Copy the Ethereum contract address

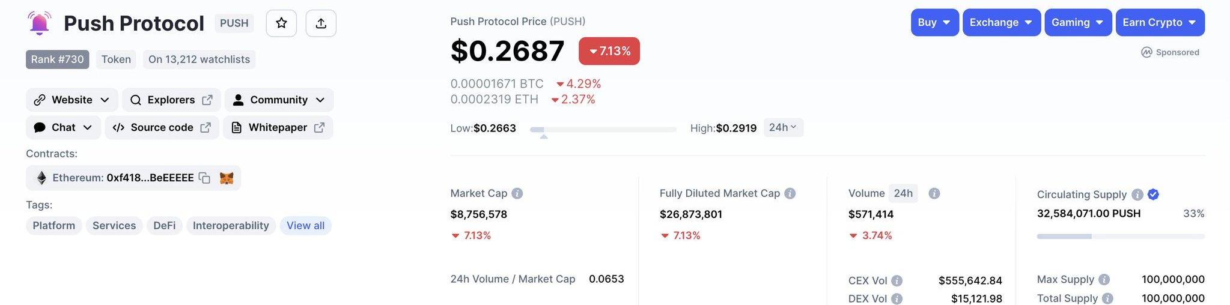click(x=204, y=178)
